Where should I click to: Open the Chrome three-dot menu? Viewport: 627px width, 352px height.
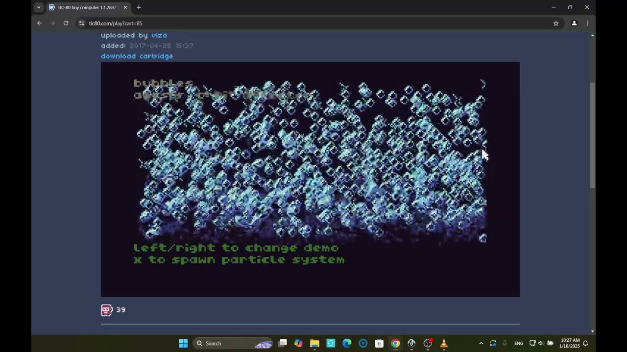point(587,23)
